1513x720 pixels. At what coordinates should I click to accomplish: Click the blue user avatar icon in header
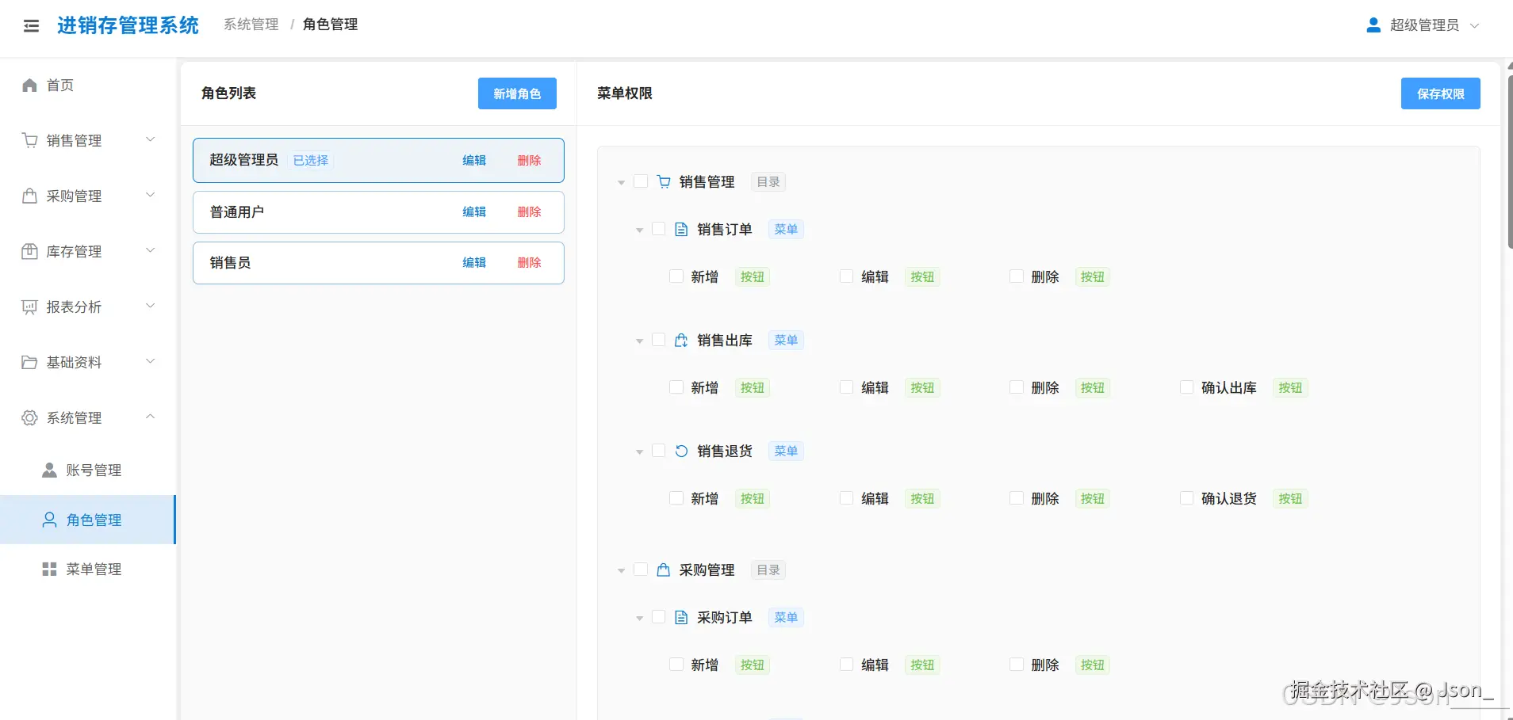[1373, 25]
